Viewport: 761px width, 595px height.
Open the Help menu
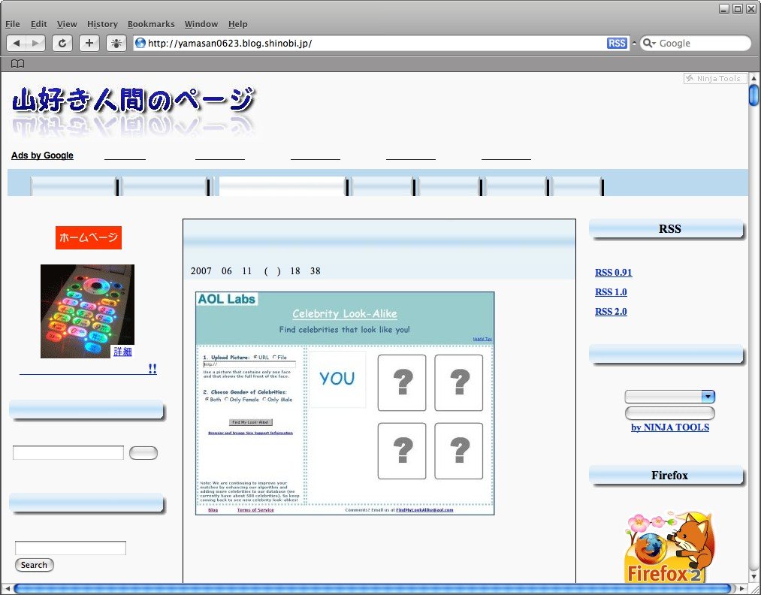pyautogui.click(x=238, y=24)
